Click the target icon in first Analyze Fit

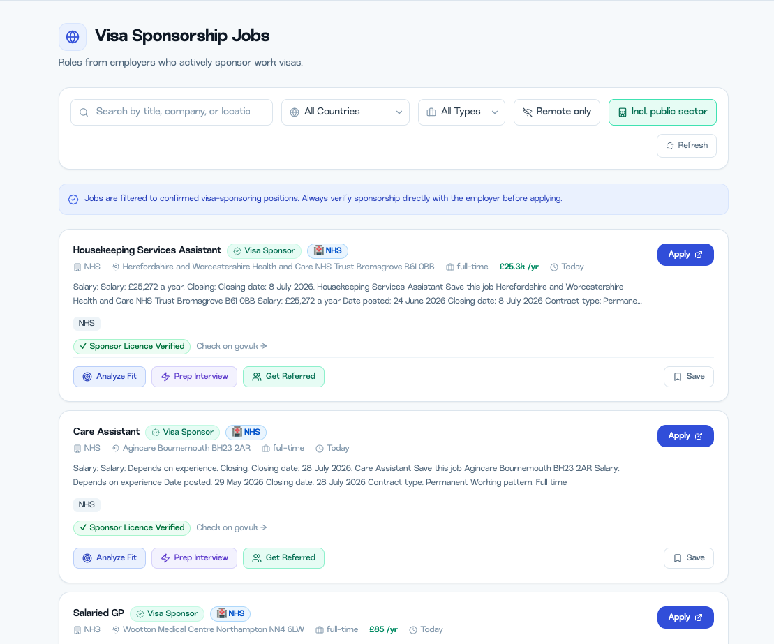click(x=87, y=377)
